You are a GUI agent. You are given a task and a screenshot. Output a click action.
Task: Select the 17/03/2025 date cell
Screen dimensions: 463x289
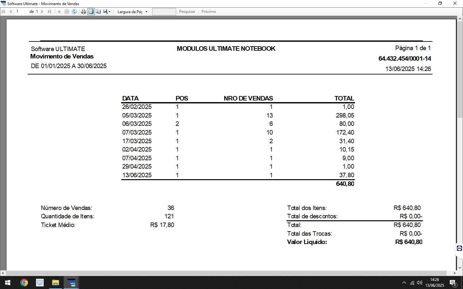137,141
